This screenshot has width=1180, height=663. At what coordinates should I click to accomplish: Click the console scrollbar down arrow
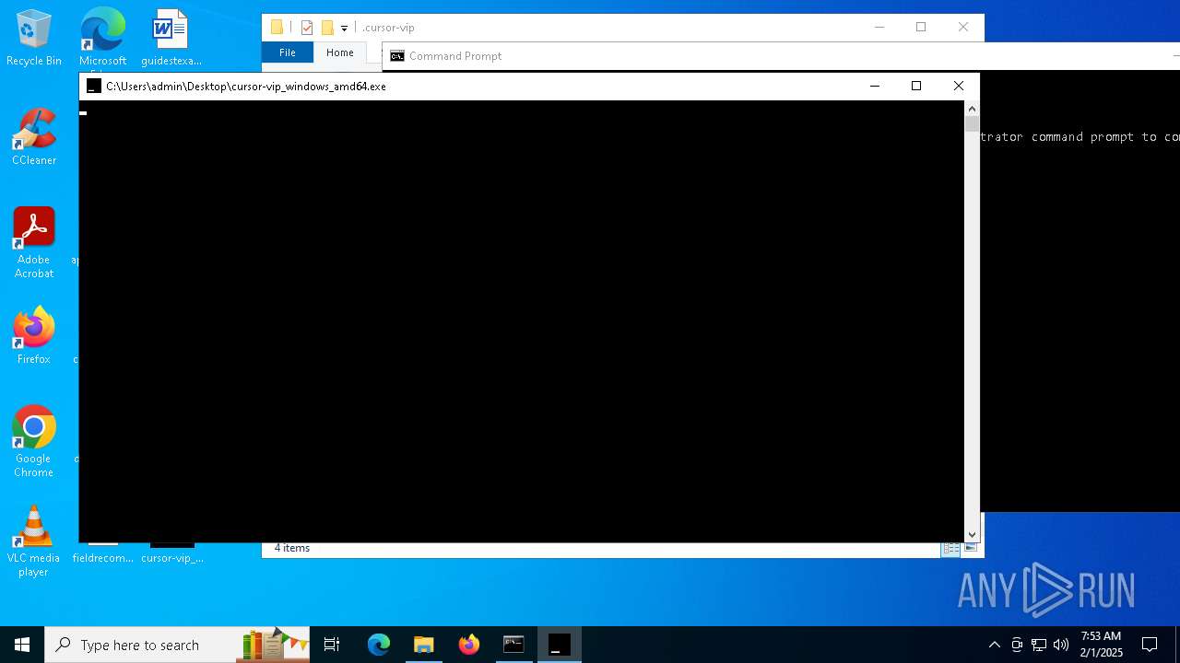(x=972, y=534)
